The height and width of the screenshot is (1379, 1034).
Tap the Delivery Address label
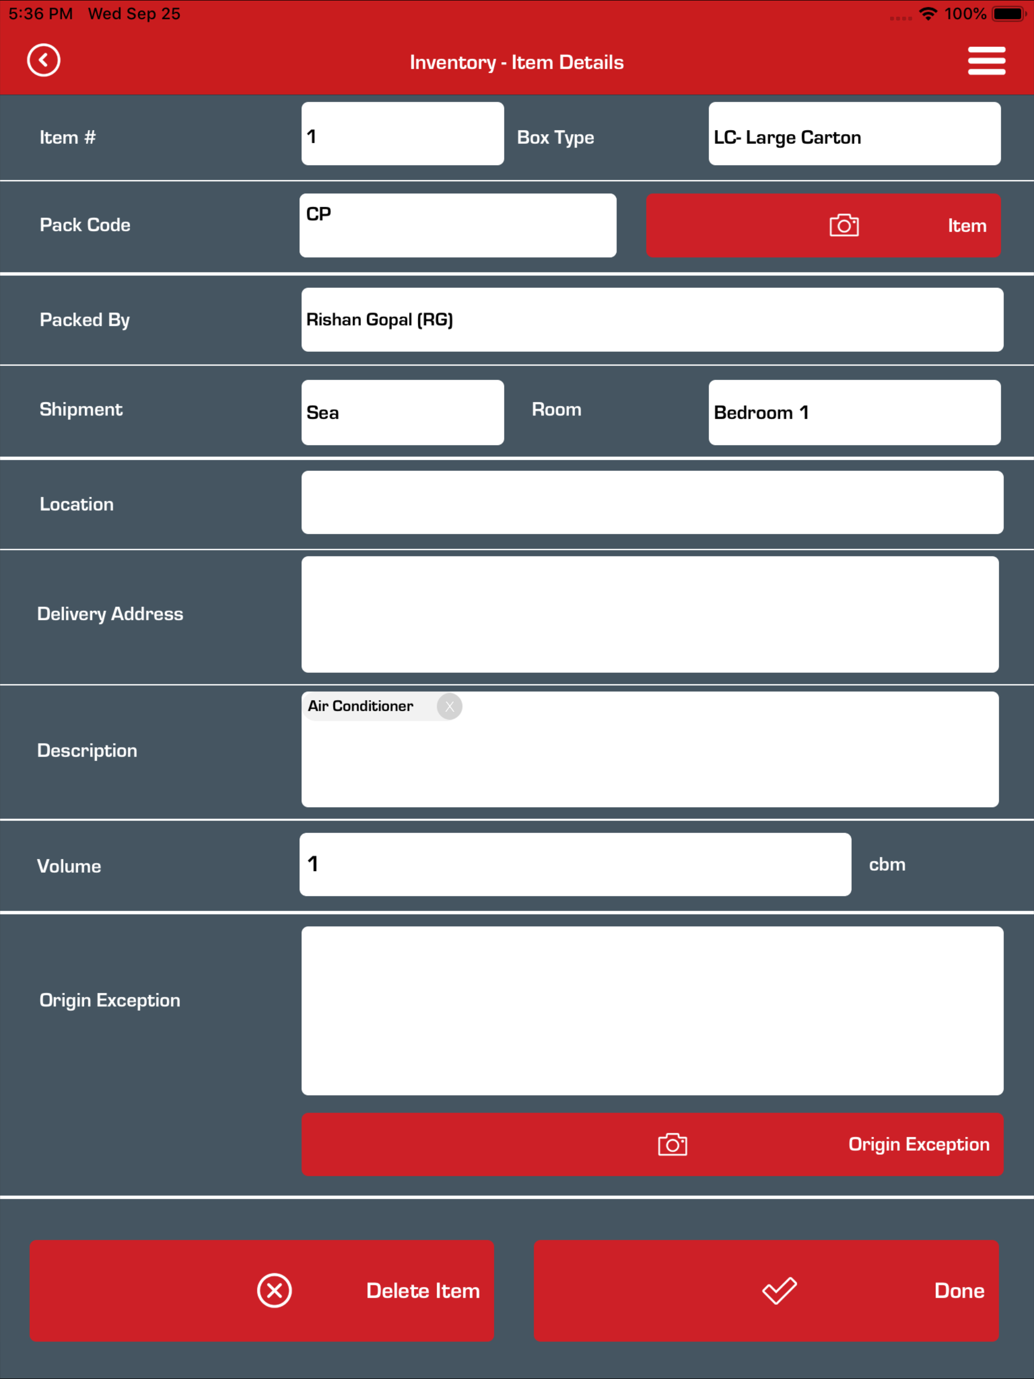click(110, 614)
